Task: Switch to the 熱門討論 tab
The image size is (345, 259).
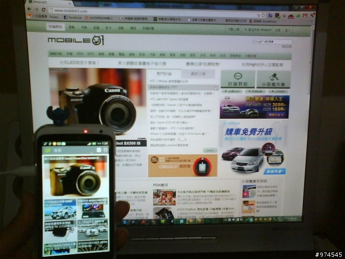Action: tap(164, 73)
